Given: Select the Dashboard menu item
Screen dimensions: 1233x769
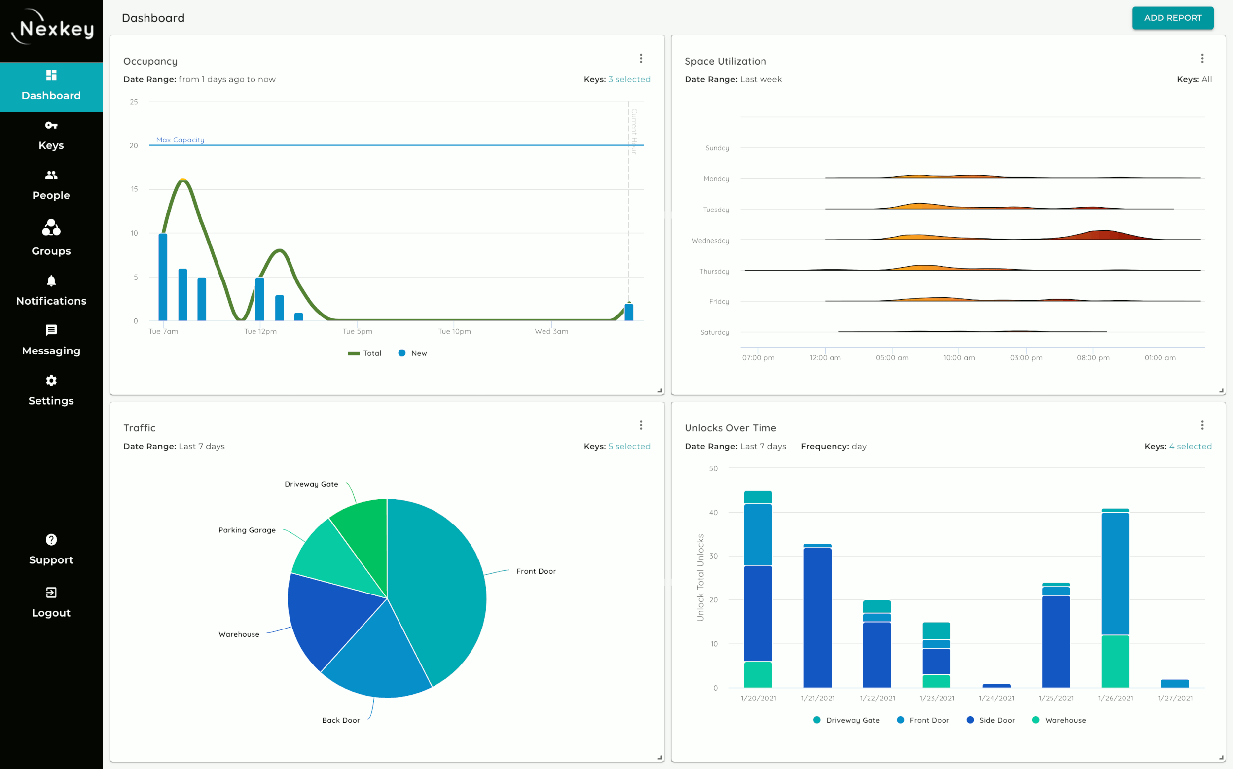Looking at the screenshot, I should point(51,86).
